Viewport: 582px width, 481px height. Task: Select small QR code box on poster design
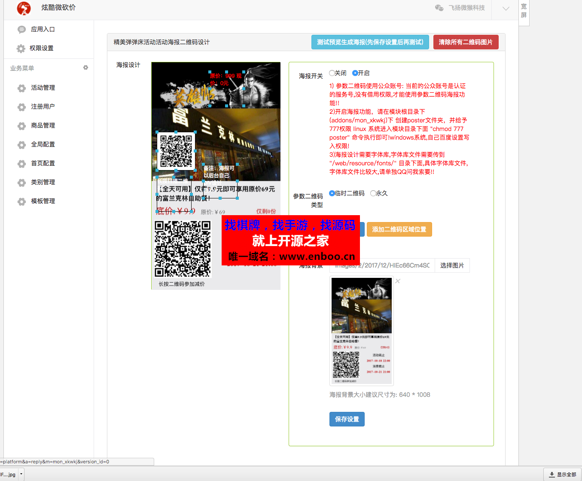click(176, 151)
